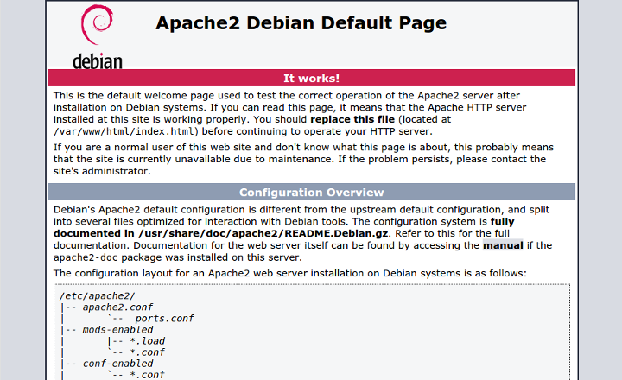This screenshot has height=380, width=622.
Task: Click '*.conf' line under conf-enabled
Action: 147,375
